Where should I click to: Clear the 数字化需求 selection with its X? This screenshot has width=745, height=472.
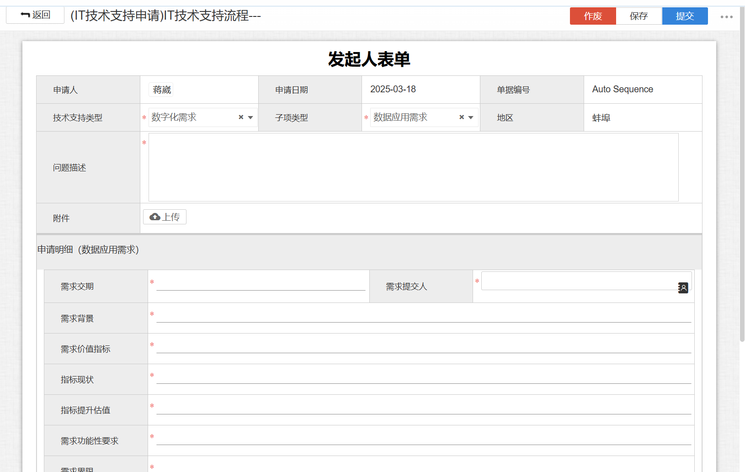241,117
